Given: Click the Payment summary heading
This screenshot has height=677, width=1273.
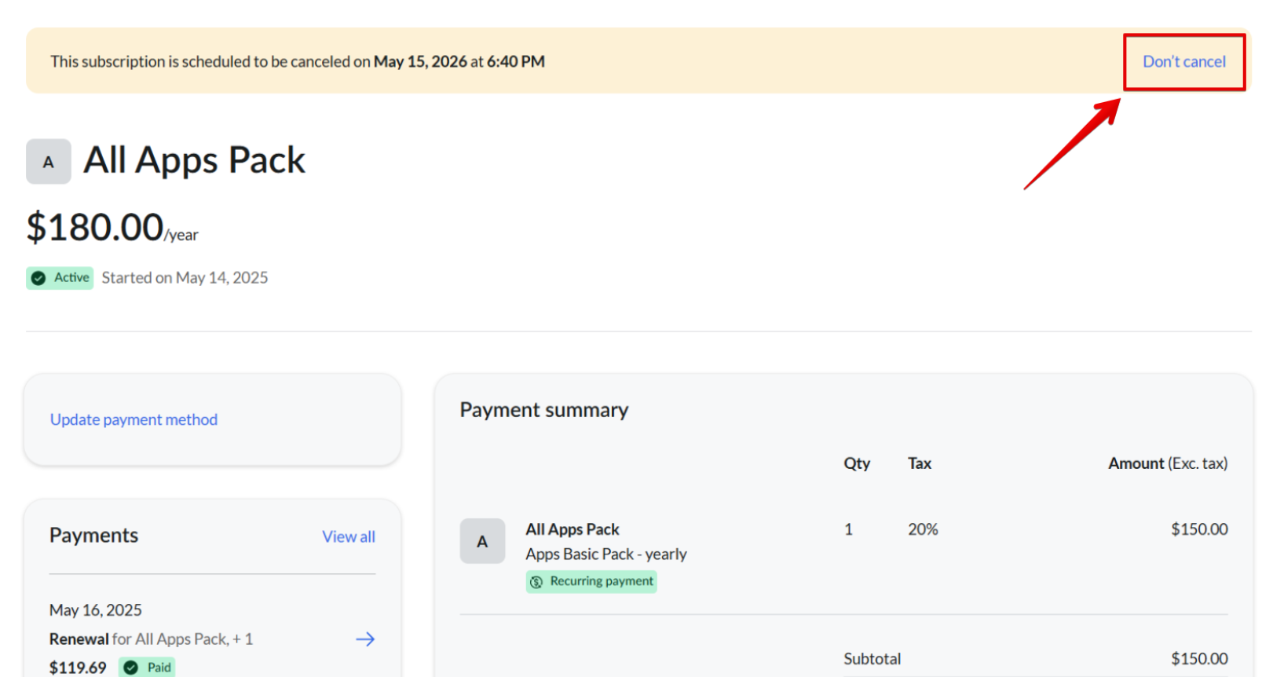Looking at the screenshot, I should pyautogui.click(x=543, y=410).
